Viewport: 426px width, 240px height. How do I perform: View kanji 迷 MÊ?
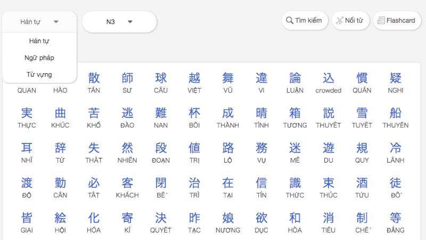[x=295, y=153]
